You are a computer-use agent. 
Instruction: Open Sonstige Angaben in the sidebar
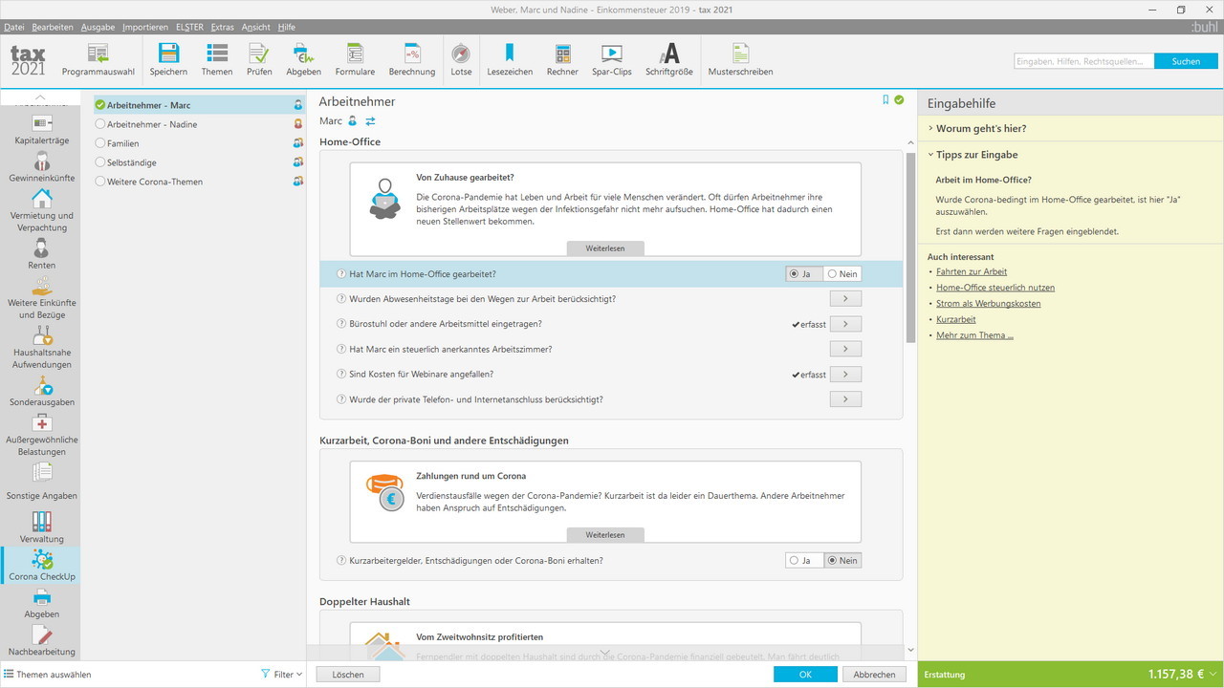[x=42, y=484]
